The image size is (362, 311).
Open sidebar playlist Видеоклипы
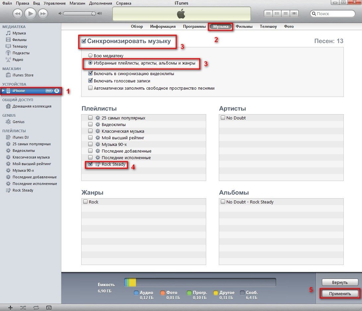pos(24,151)
